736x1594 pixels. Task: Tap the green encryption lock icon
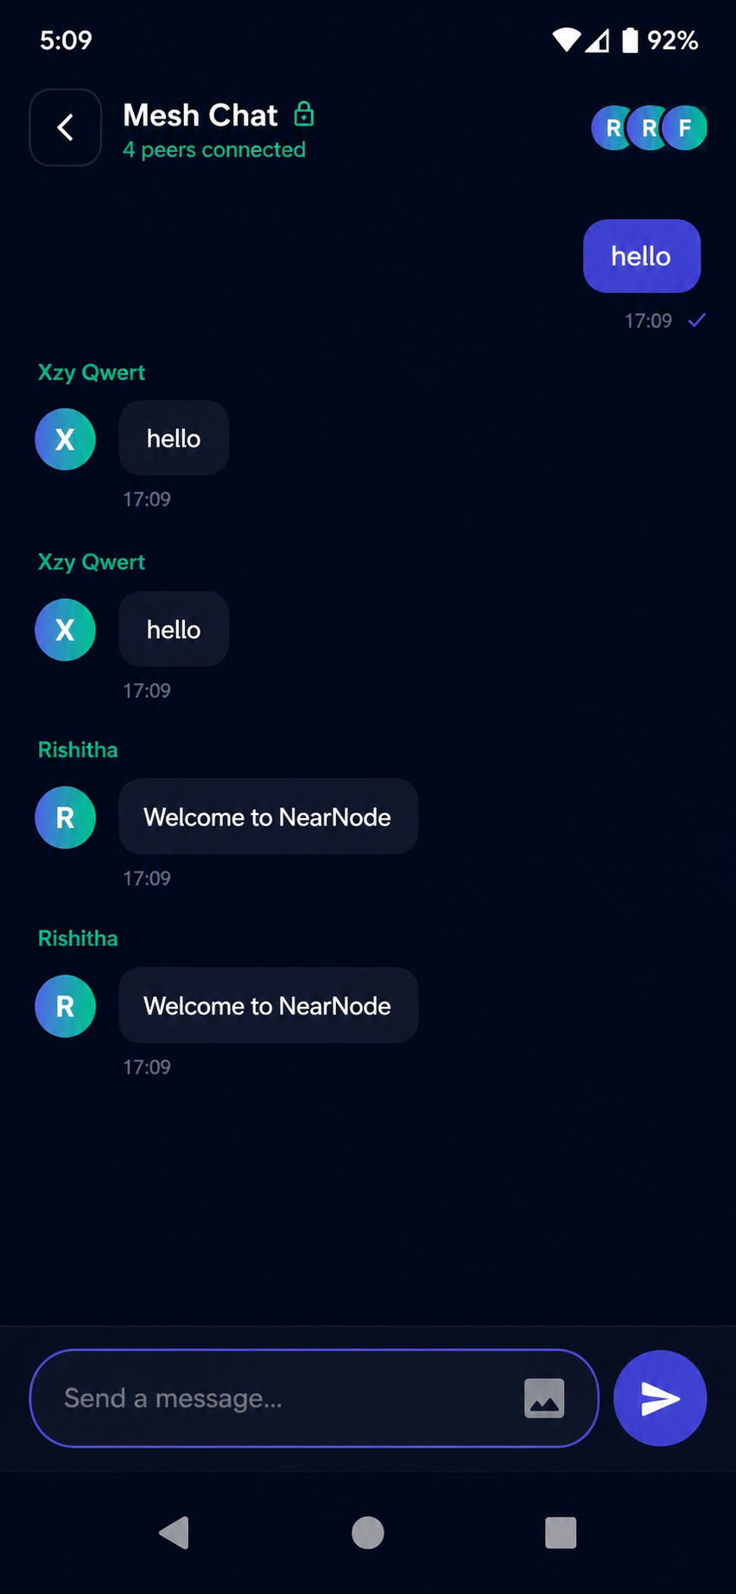pos(304,113)
